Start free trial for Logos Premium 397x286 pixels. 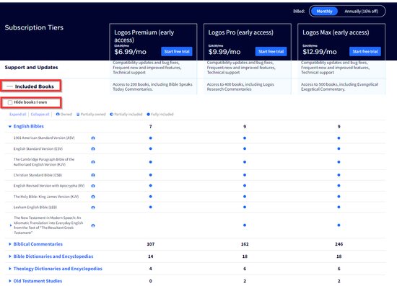pos(177,52)
